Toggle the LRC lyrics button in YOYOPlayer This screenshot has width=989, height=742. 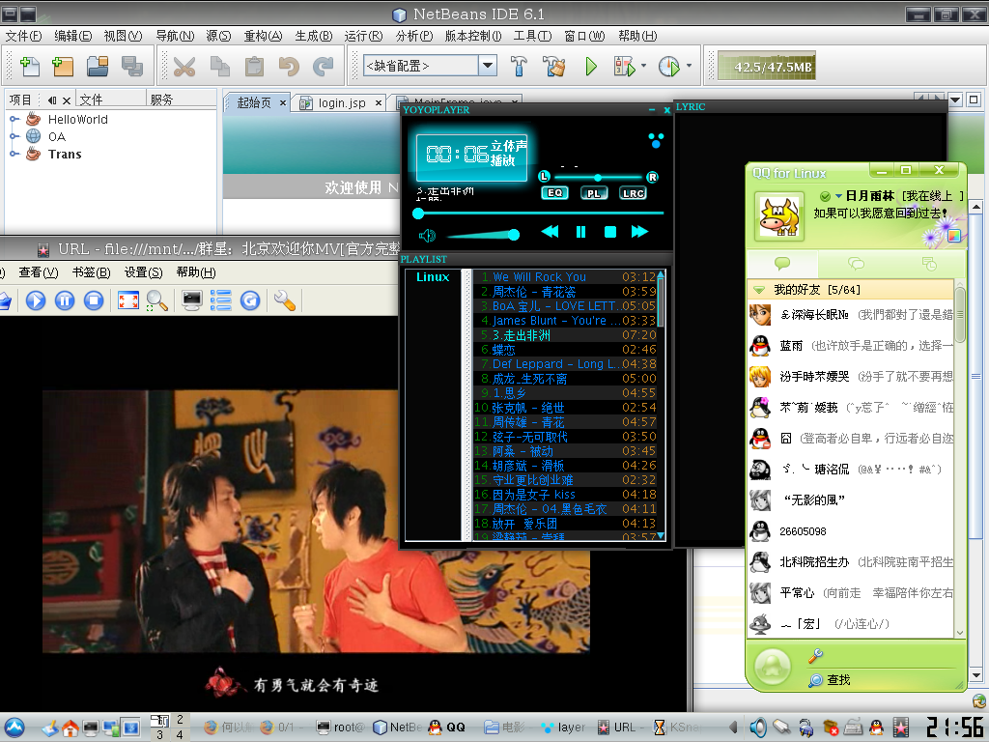click(x=634, y=193)
